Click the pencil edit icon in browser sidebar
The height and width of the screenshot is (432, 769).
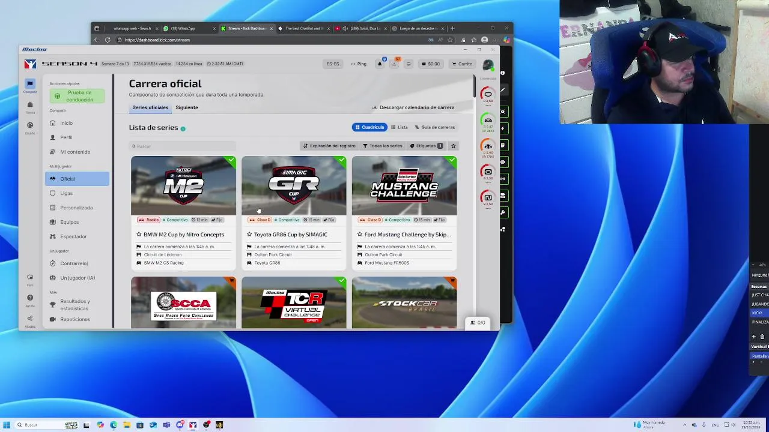(x=503, y=90)
